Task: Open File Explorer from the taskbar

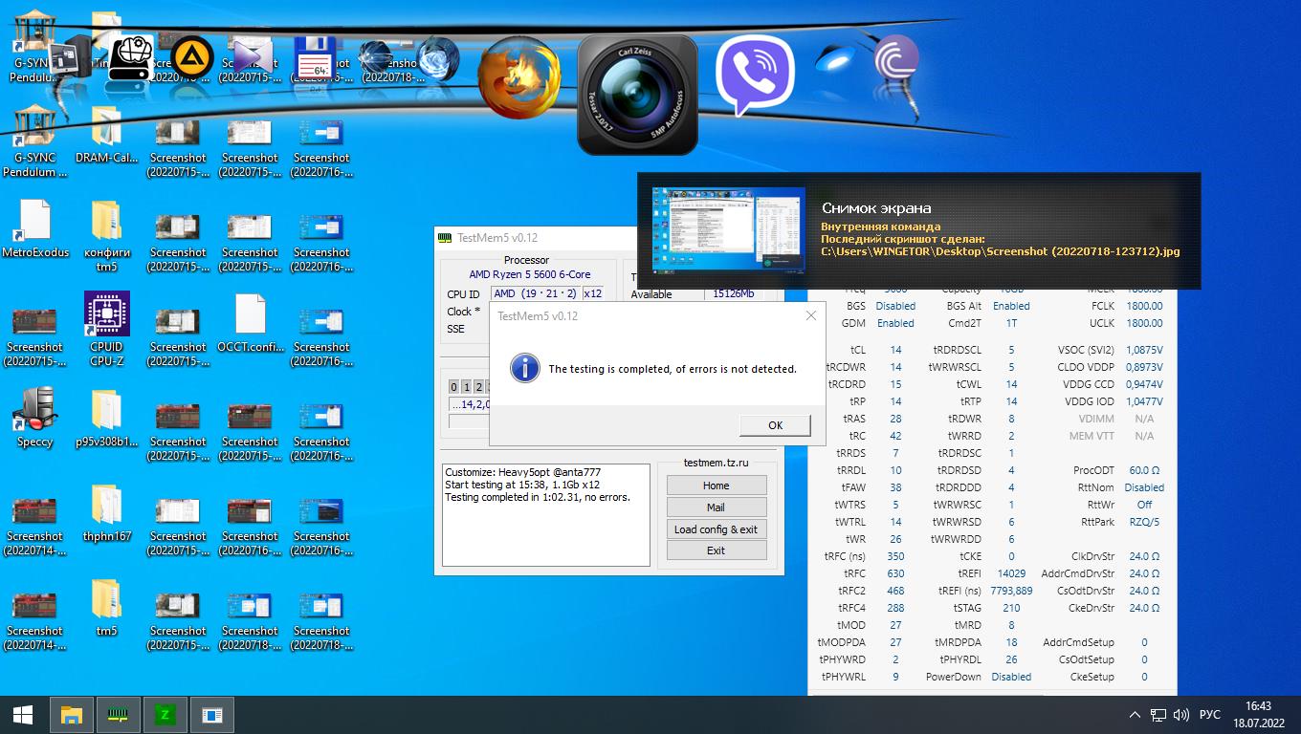Action: point(72,715)
